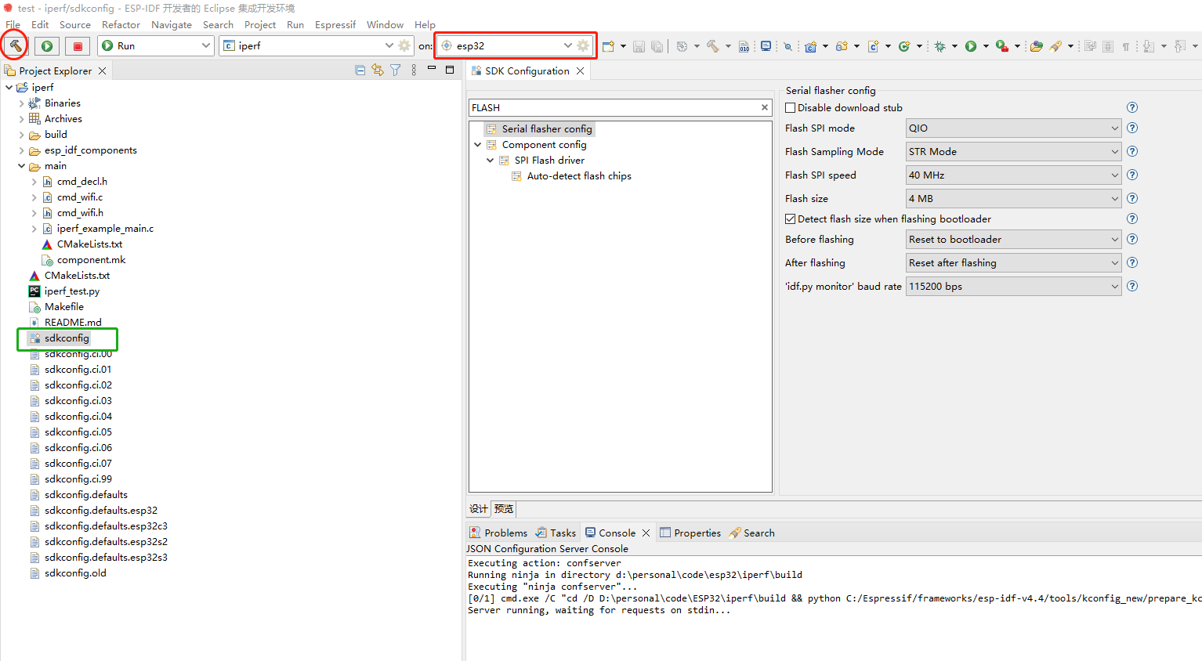Open the Espressif menu
The width and height of the screenshot is (1202, 661).
[335, 24]
